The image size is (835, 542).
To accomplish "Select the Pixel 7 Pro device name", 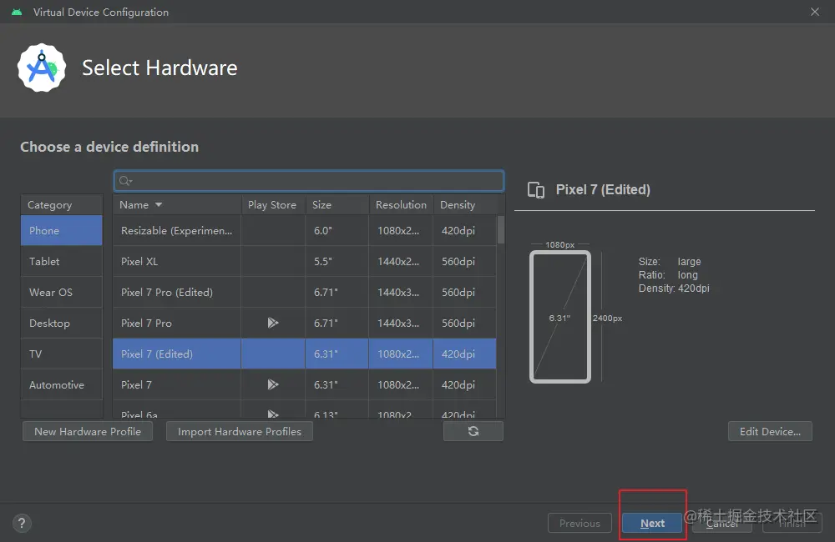I will point(146,323).
